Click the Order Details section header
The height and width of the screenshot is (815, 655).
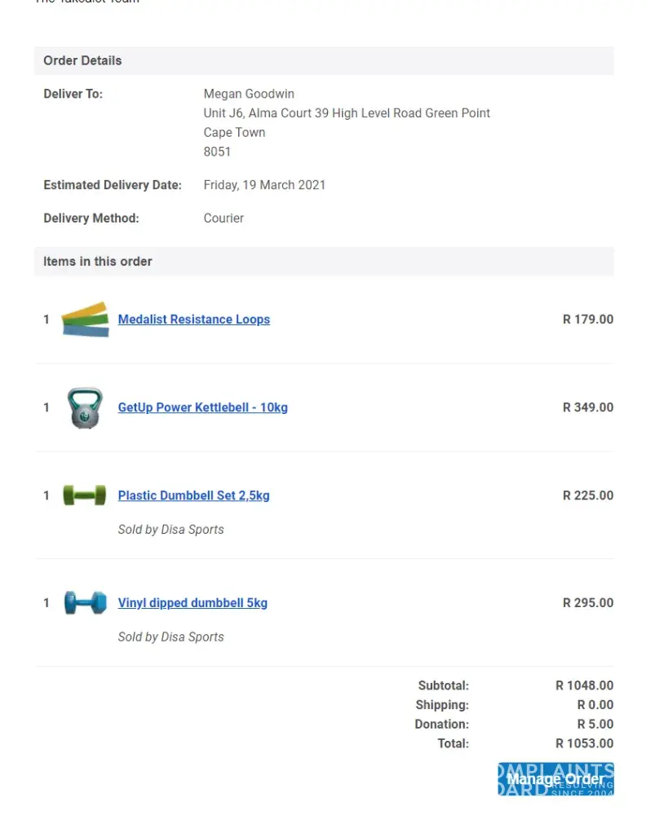[x=82, y=60]
